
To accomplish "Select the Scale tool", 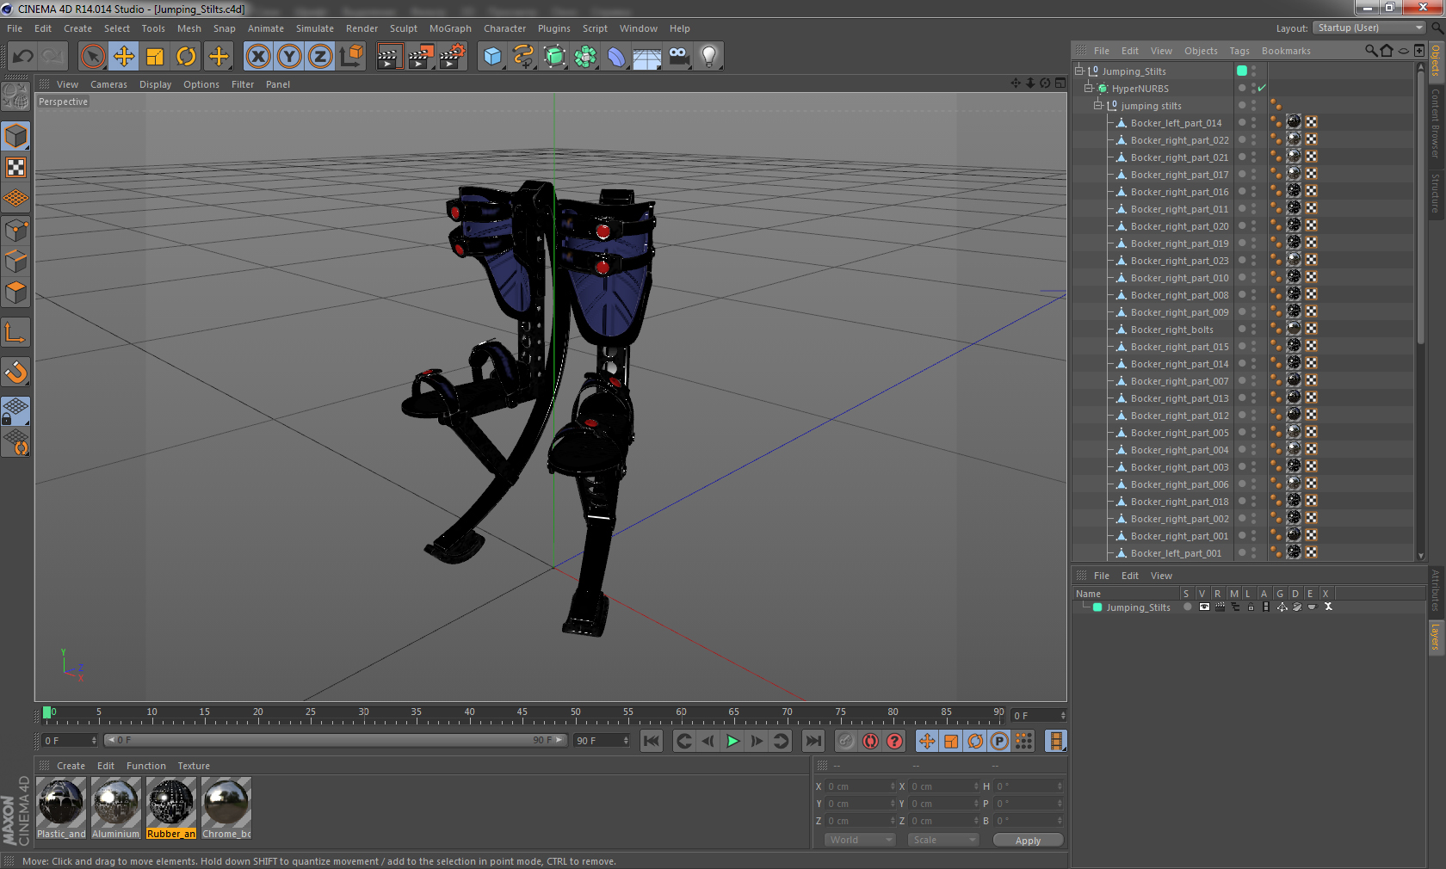I will pyautogui.click(x=155, y=57).
